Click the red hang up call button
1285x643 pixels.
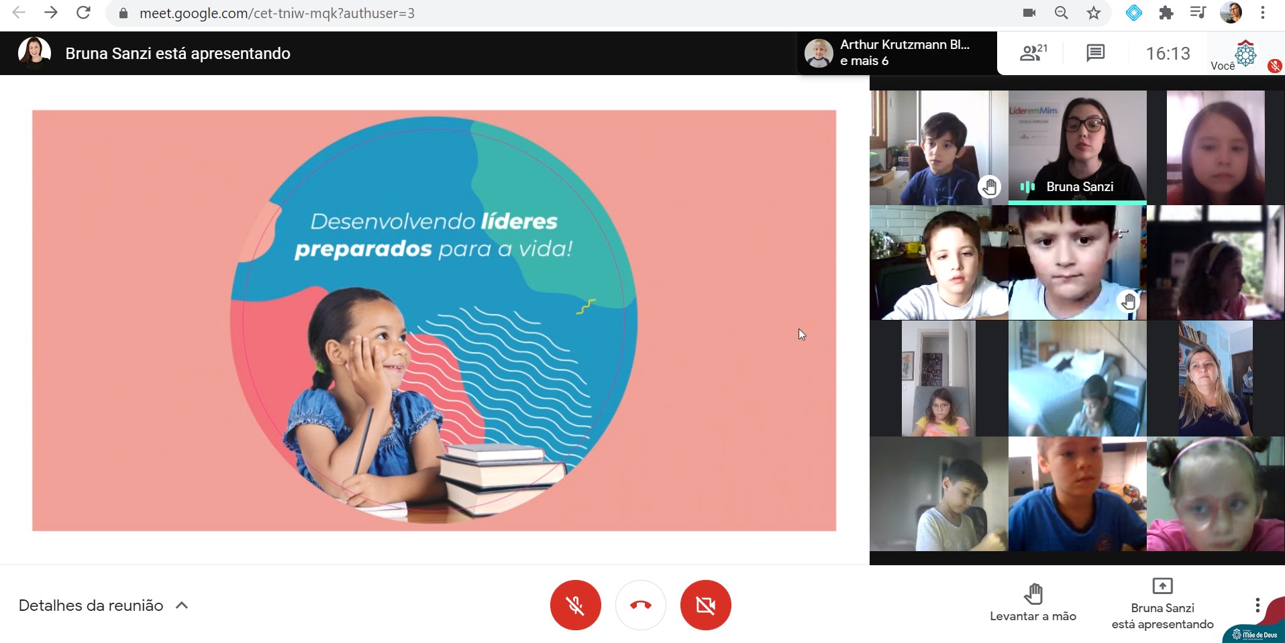tap(640, 605)
